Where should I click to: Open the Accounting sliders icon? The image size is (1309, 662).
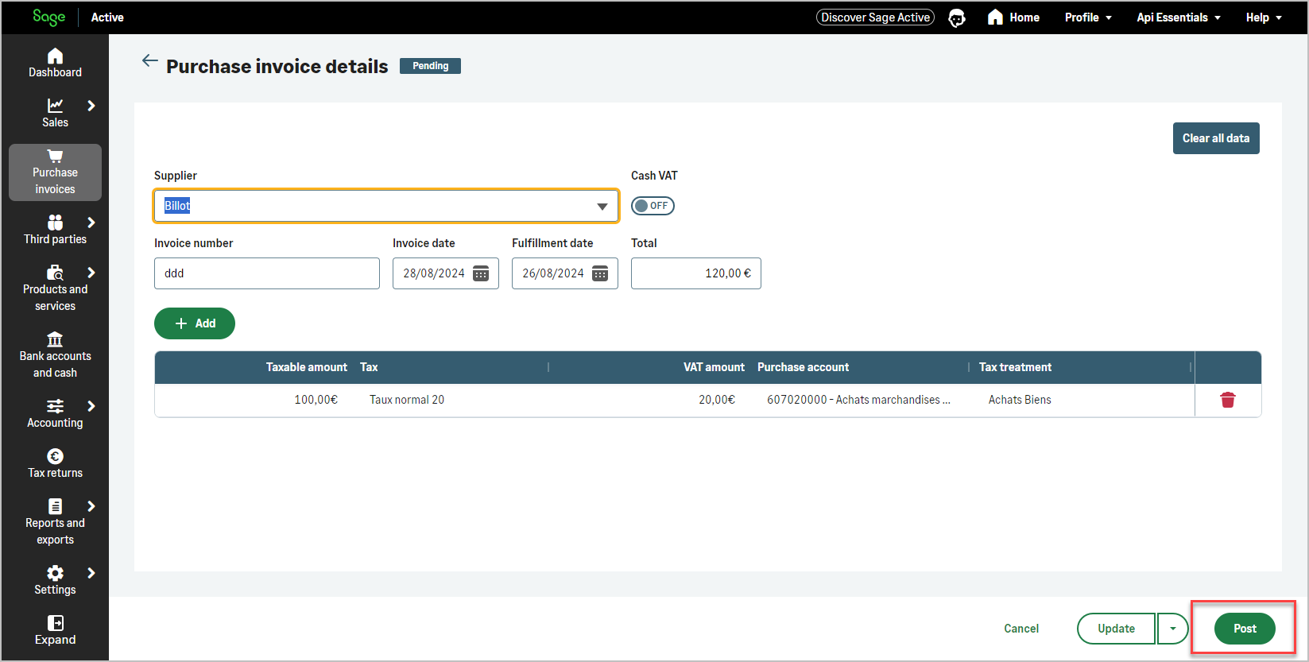click(55, 406)
